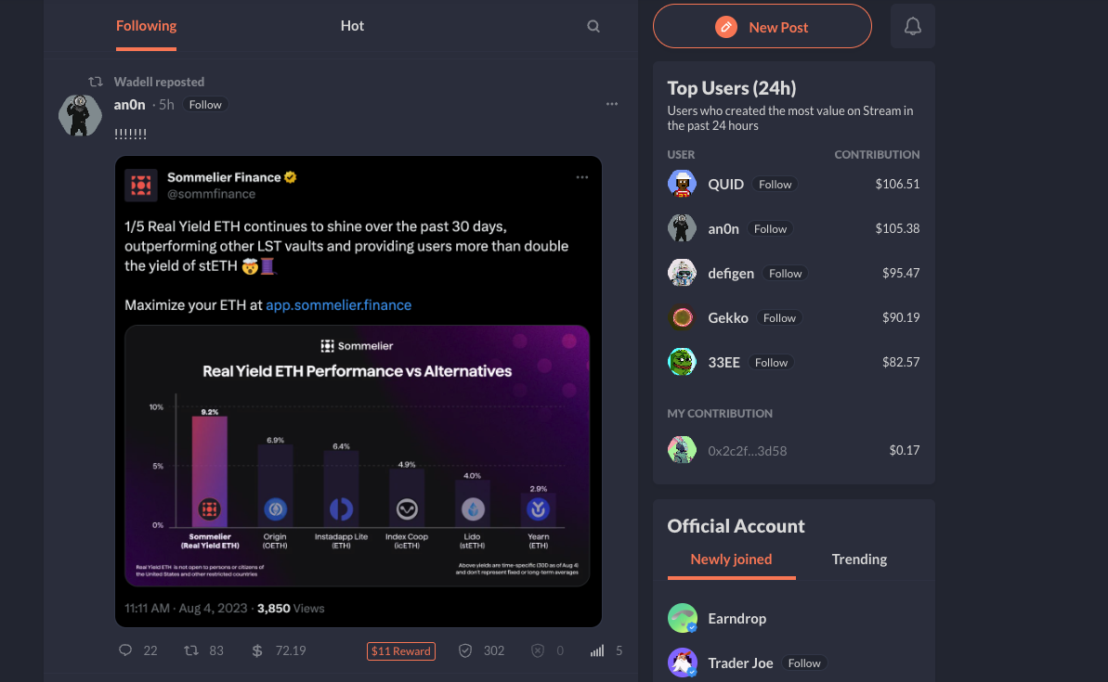
Task: Select the Trending tab under Official Account
Action: pos(859,560)
